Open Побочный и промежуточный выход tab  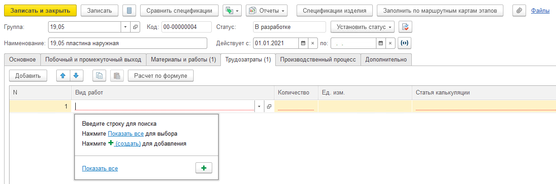pyautogui.click(x=93, y=60)
